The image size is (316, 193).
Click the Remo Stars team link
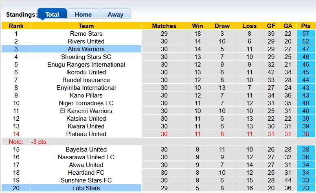point(86,34)
